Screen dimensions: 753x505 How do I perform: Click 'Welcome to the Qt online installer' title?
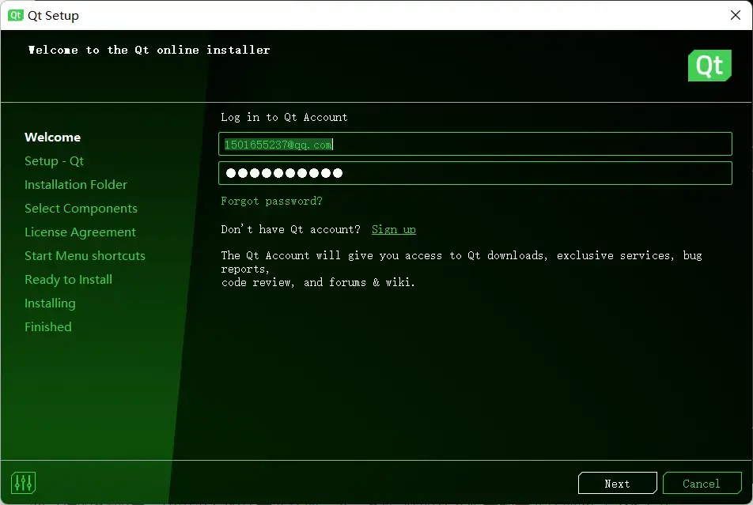pos(149,50)
